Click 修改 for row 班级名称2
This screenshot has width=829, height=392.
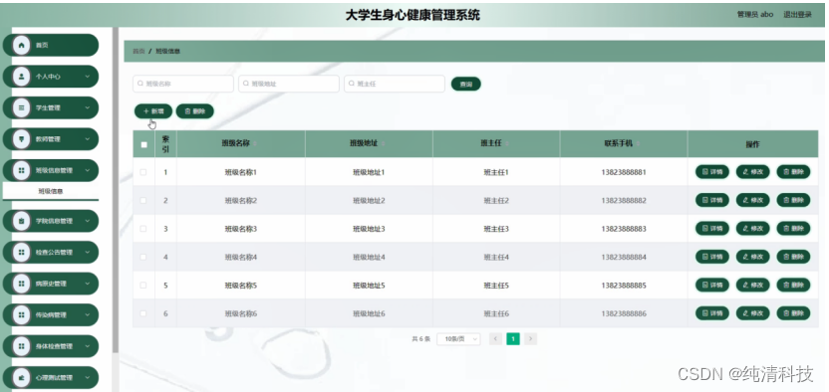coord(753,201)
